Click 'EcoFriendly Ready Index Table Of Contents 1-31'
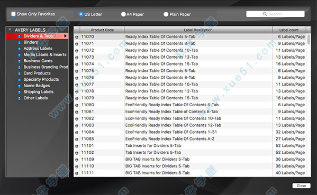Screen dimensions: 317x195 171,132
